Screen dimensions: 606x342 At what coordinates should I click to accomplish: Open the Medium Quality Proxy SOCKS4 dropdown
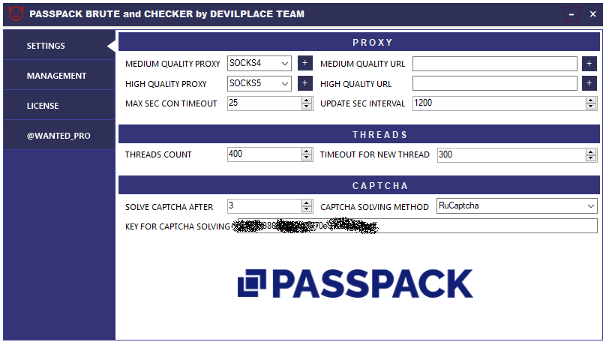click(x=259, y=63)
